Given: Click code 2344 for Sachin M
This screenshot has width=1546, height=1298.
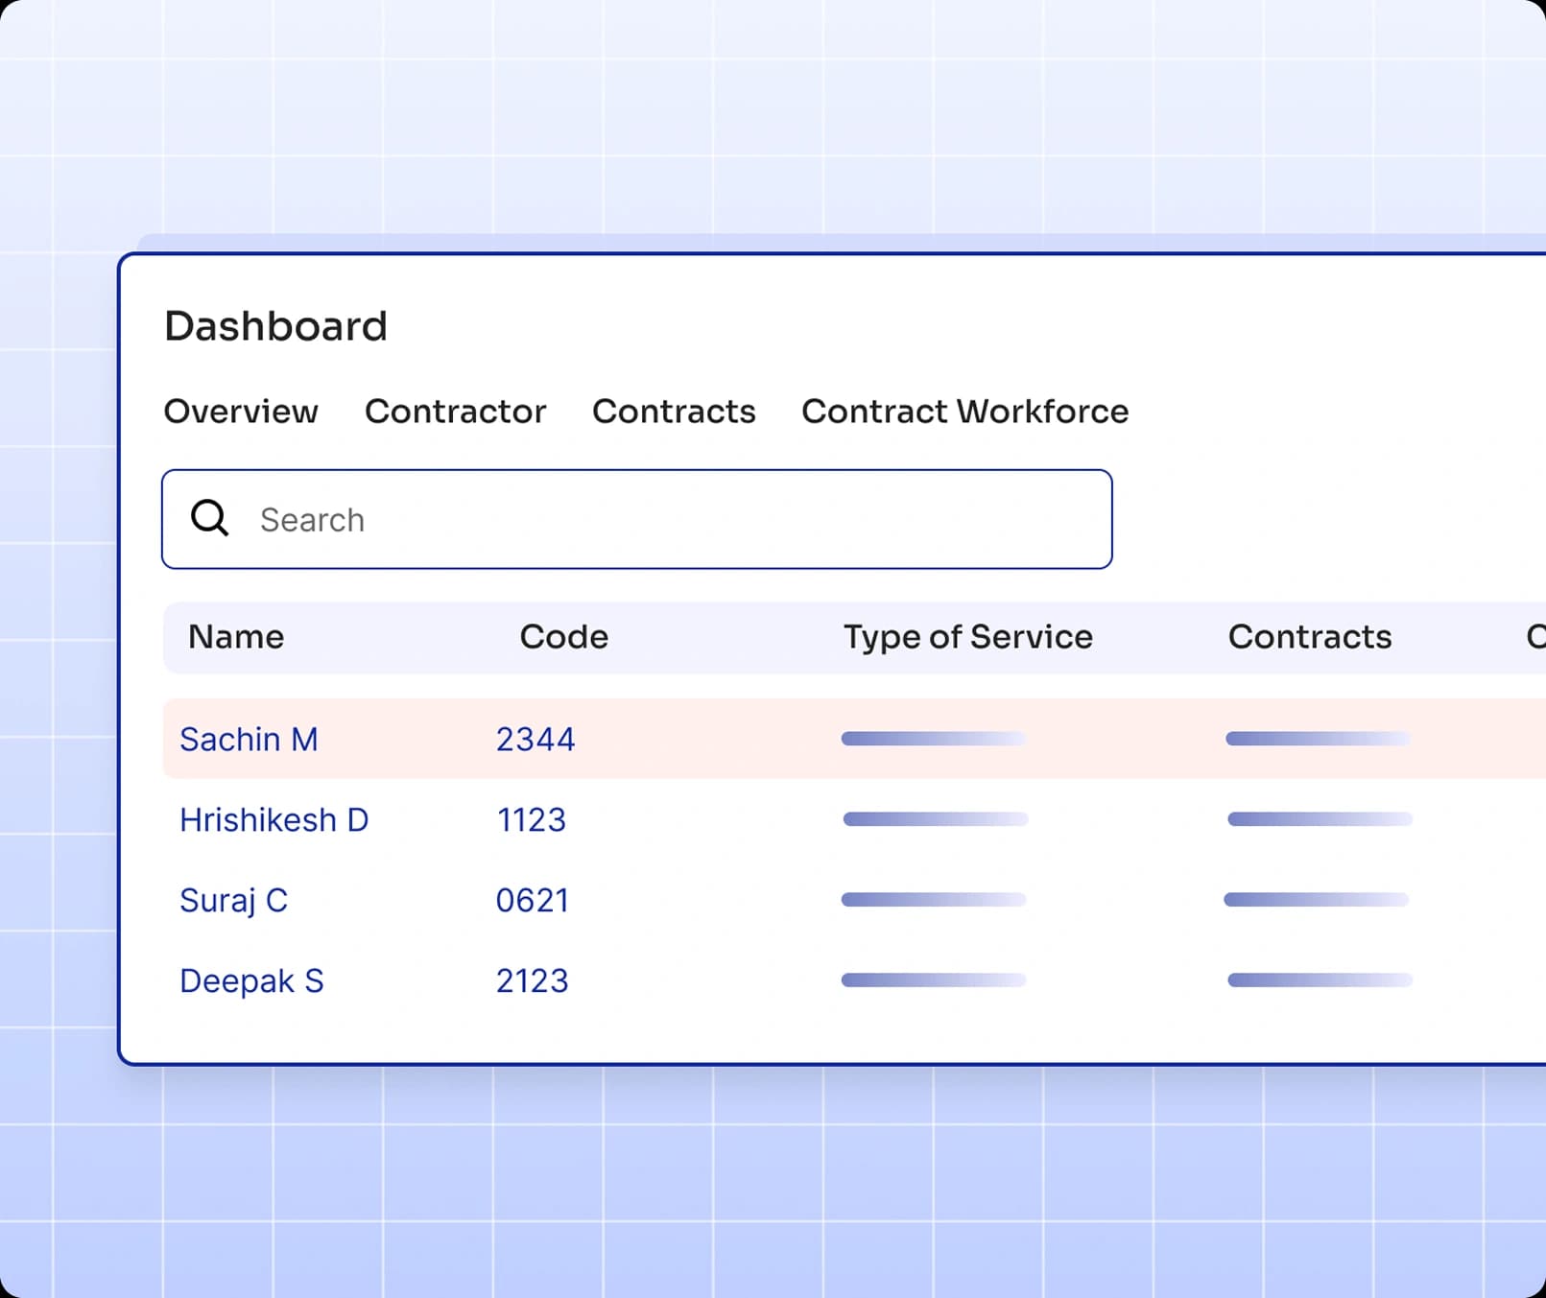Looking at the screenshot, I should point(535,739).
